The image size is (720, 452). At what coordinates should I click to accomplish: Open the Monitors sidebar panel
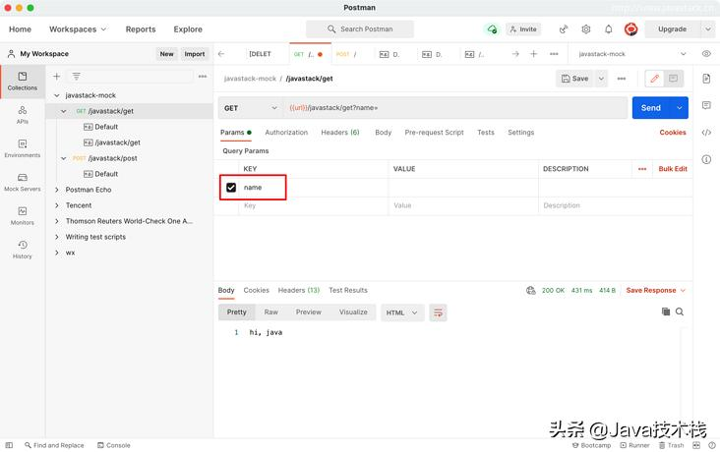tap(22, 215)
